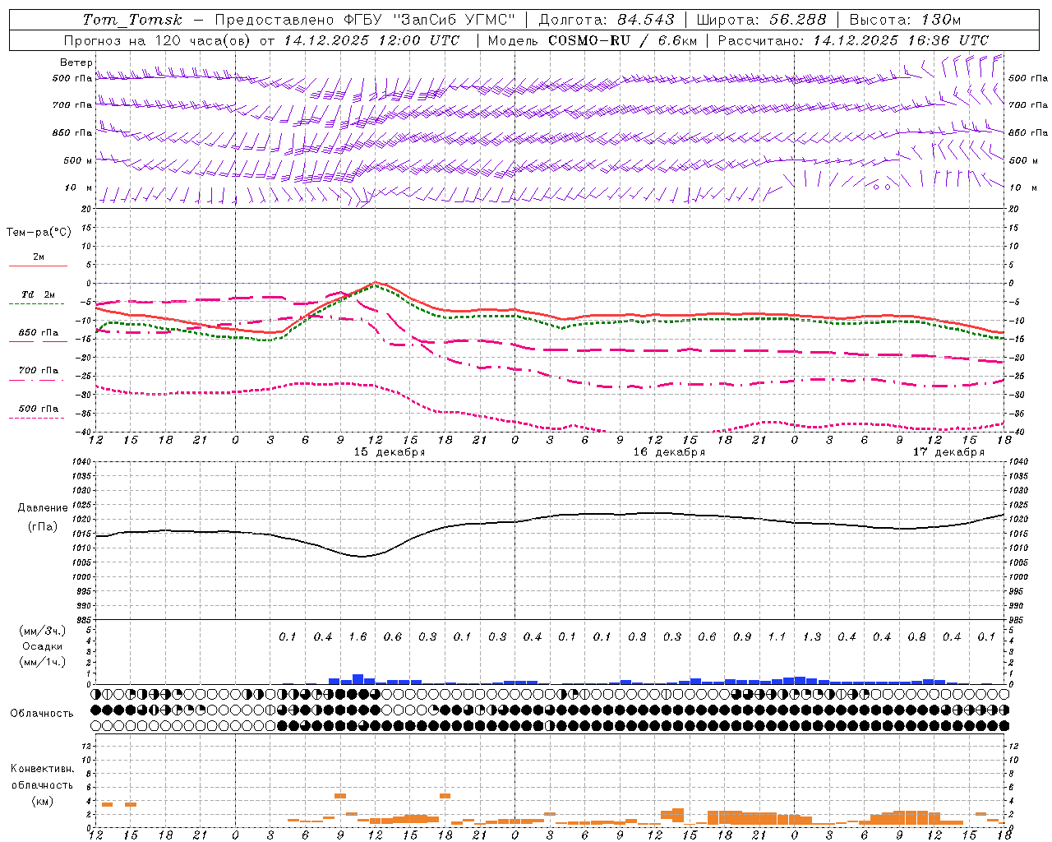1052x842 pixels.
Task: Click the '15 декабря' date label
Action: [390, 452]
